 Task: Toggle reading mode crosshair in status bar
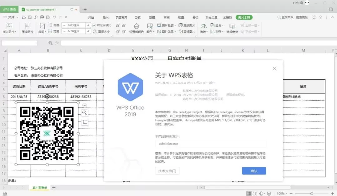coord(261,194)
